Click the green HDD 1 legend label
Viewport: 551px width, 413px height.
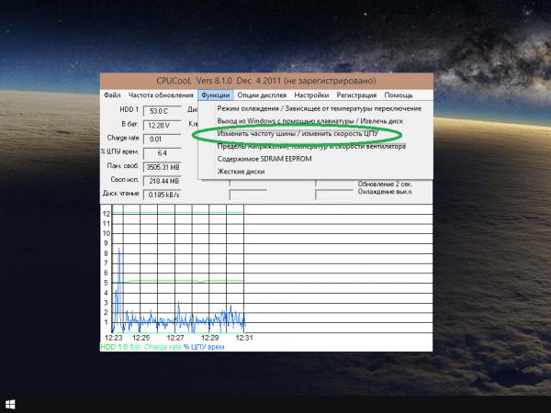click(x=111, y=347)
